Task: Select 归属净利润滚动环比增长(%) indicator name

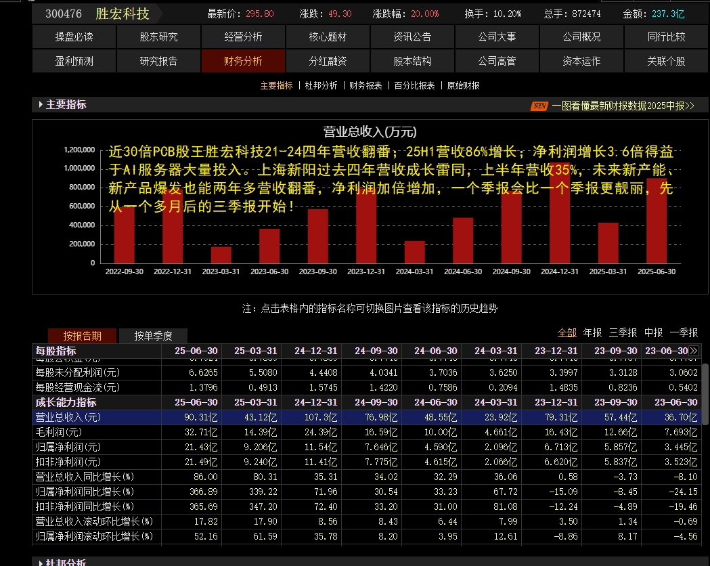Action: tap(94, 537)
